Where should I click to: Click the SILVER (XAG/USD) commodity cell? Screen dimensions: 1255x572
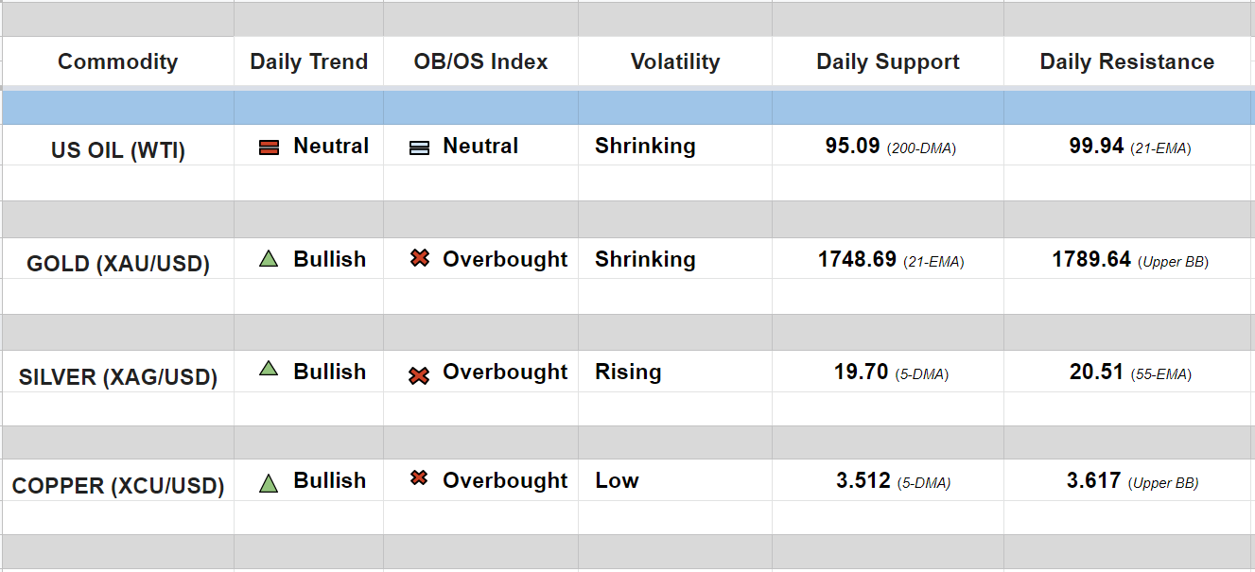pyautogui.click(x=117, y=377)
